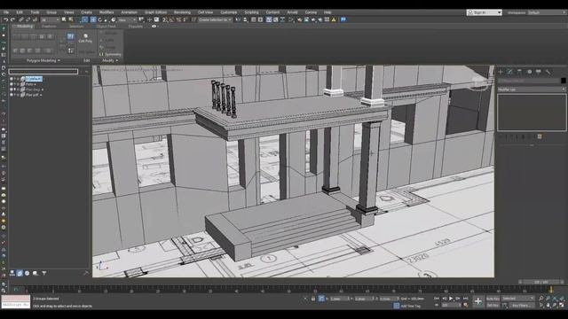
Task: Click the Key Filters button
Action: point(521,305)
